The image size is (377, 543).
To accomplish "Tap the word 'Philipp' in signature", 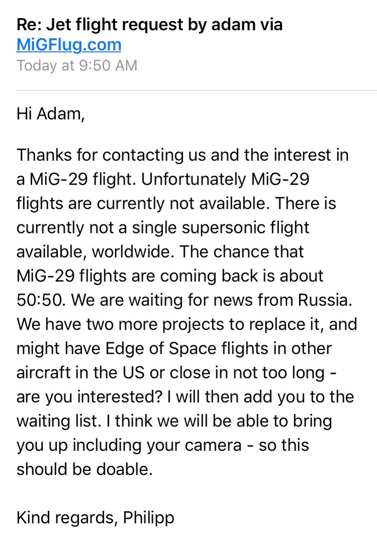I will [x=148, y=518].
